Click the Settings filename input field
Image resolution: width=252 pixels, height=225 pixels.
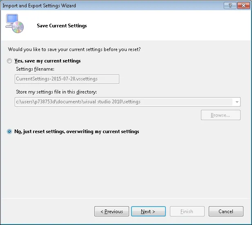pos(67,79)
